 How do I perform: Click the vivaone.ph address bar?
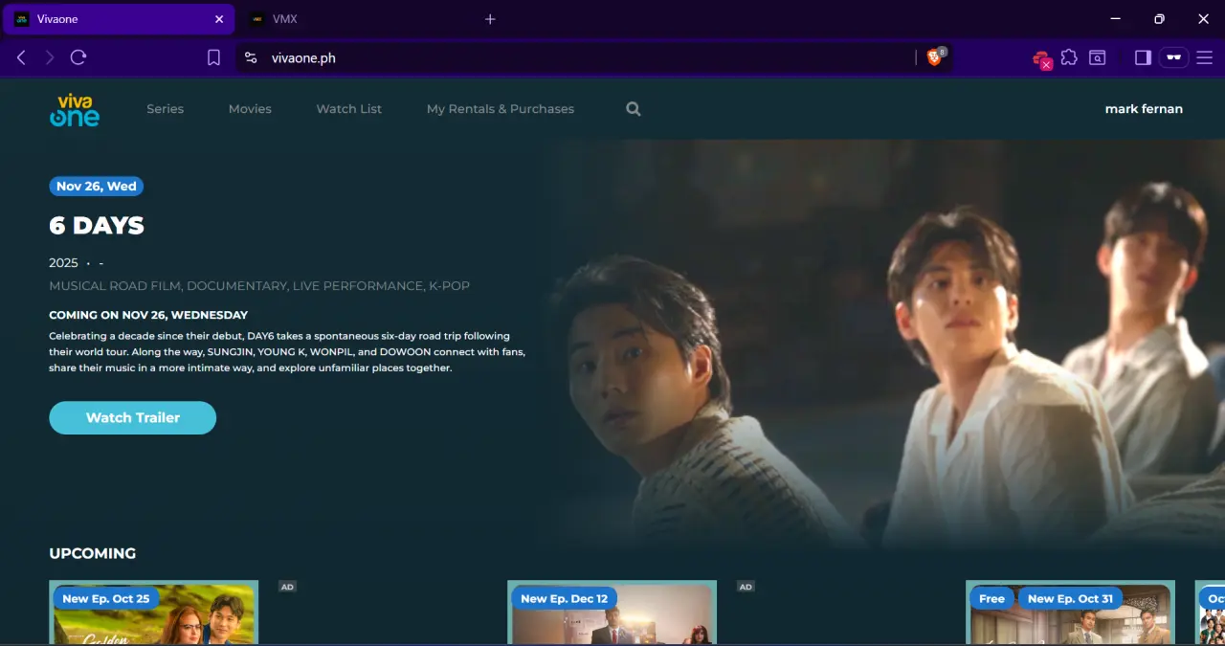(x=574, y=57)
